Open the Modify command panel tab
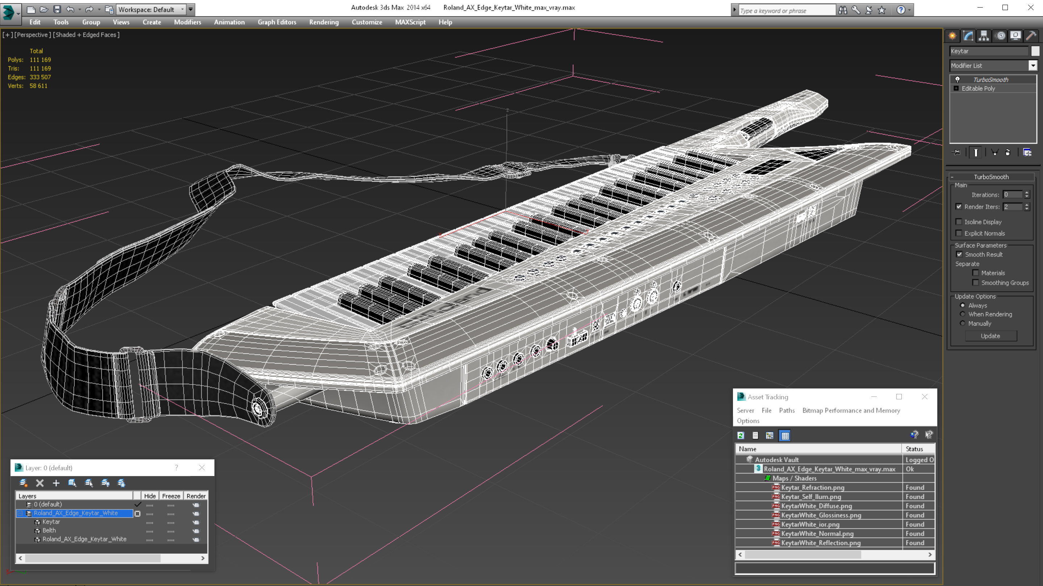Image resolution: width=1043 pixels, height=586 pixels. 968,35
